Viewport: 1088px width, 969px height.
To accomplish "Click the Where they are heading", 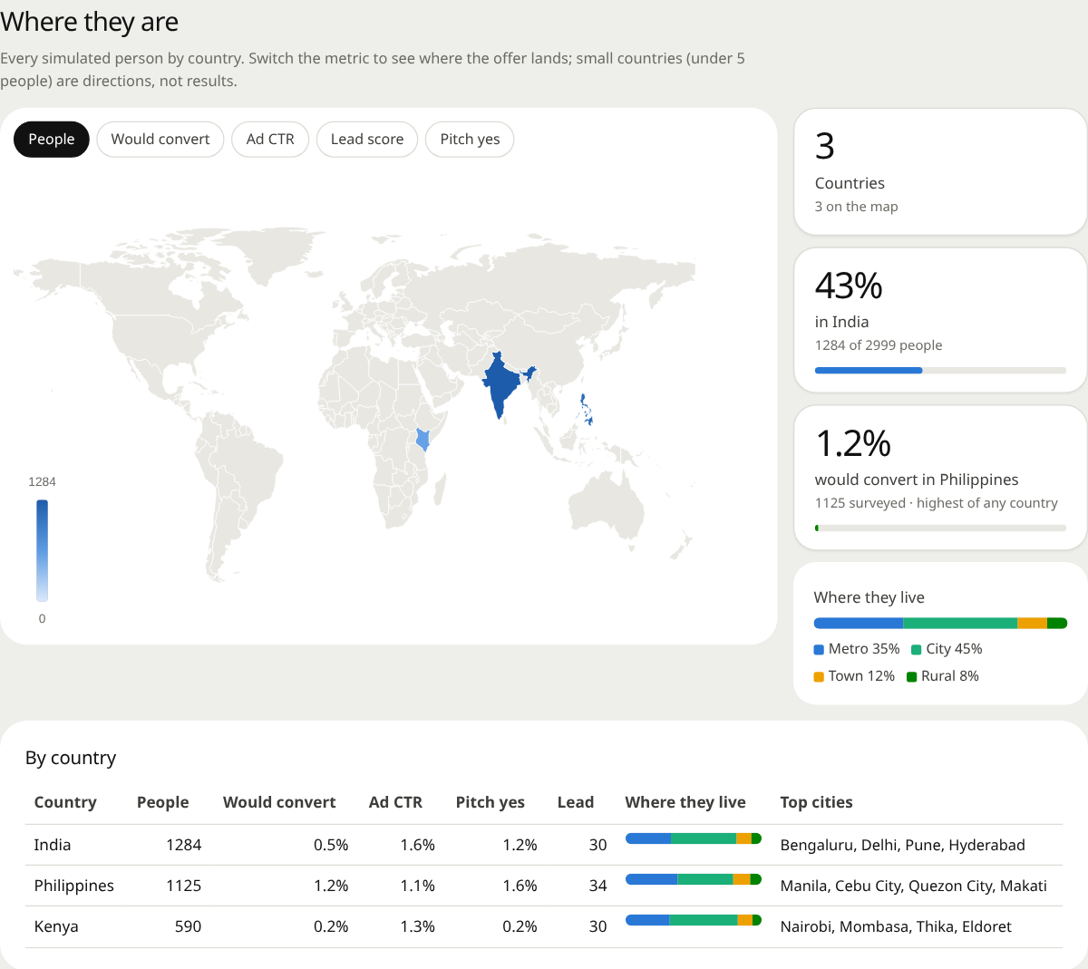I will coord(90,22).
